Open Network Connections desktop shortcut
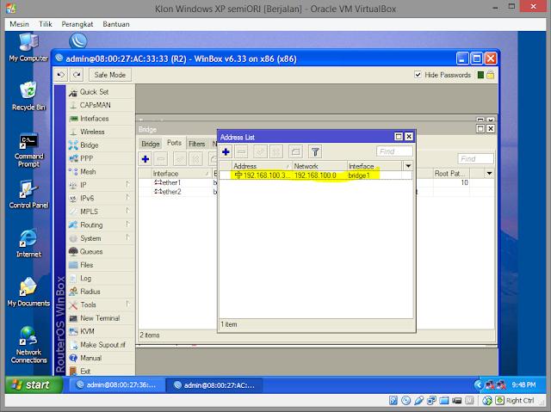551x412 pixels. click(x=28, y=345)
